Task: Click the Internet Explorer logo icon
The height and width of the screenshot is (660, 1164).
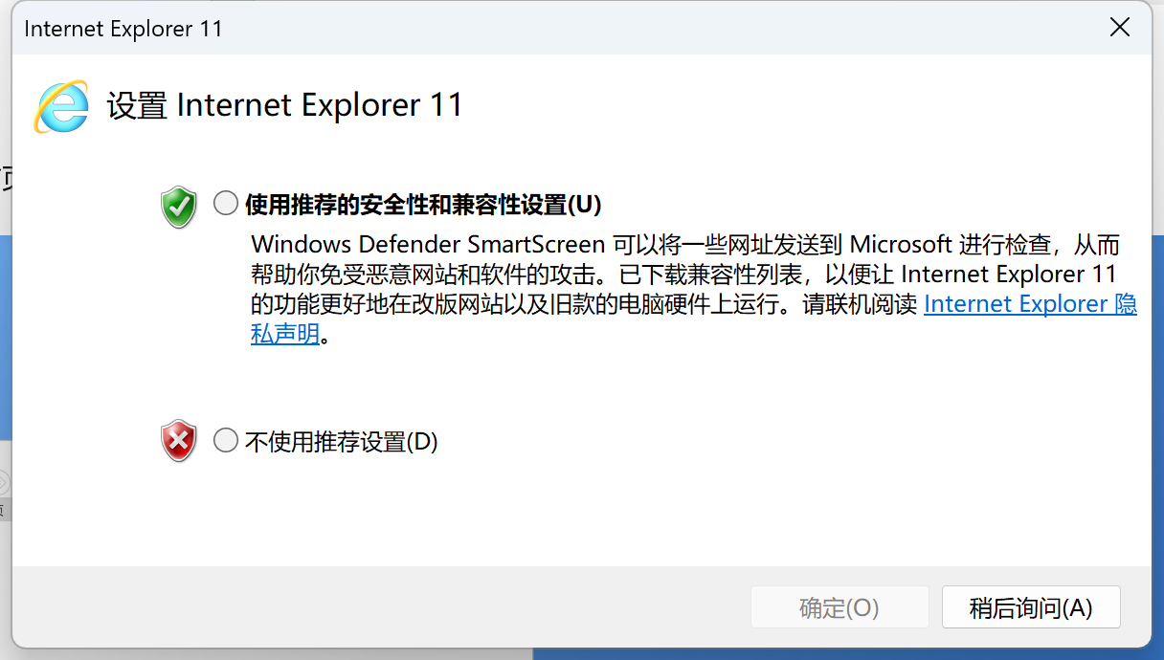Action: [61, 106]
